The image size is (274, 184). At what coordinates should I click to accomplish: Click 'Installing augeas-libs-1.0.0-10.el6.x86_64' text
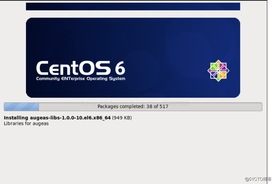point(57,118)
